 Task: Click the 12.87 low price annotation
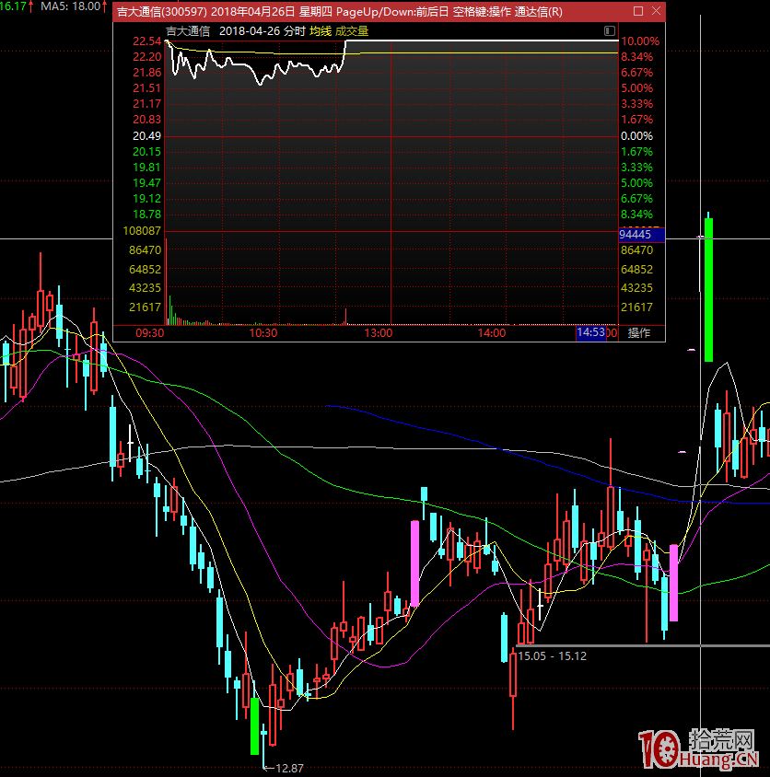coord(289,769)
